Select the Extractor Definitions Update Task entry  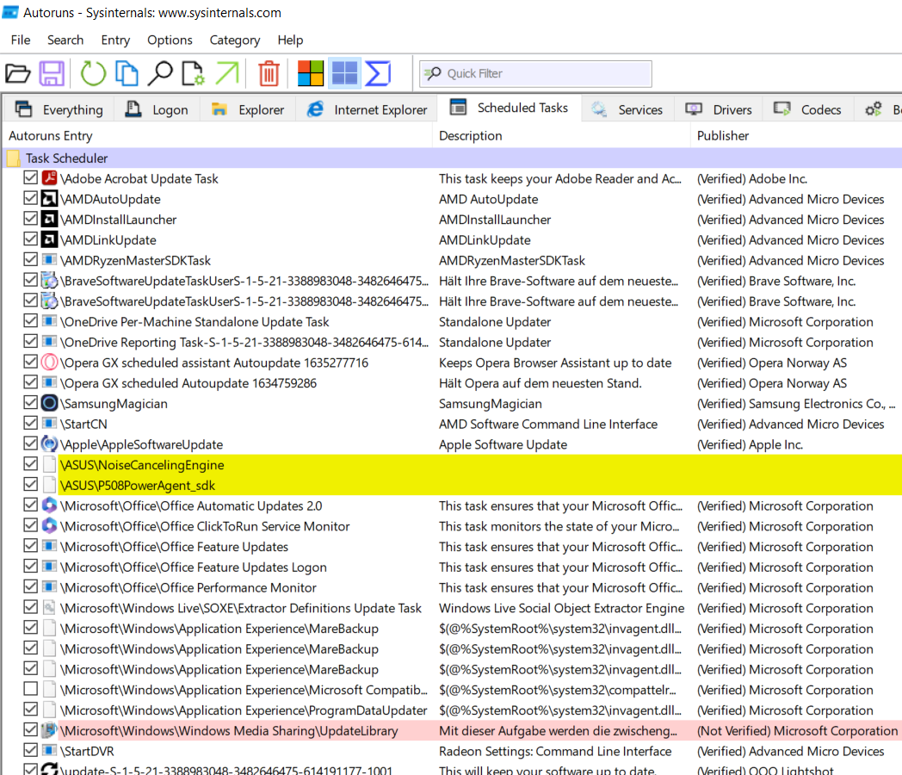click(240, 608)
